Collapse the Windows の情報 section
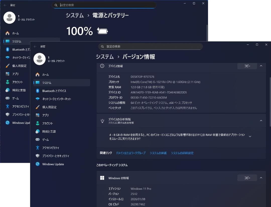 tap(261, 178)
